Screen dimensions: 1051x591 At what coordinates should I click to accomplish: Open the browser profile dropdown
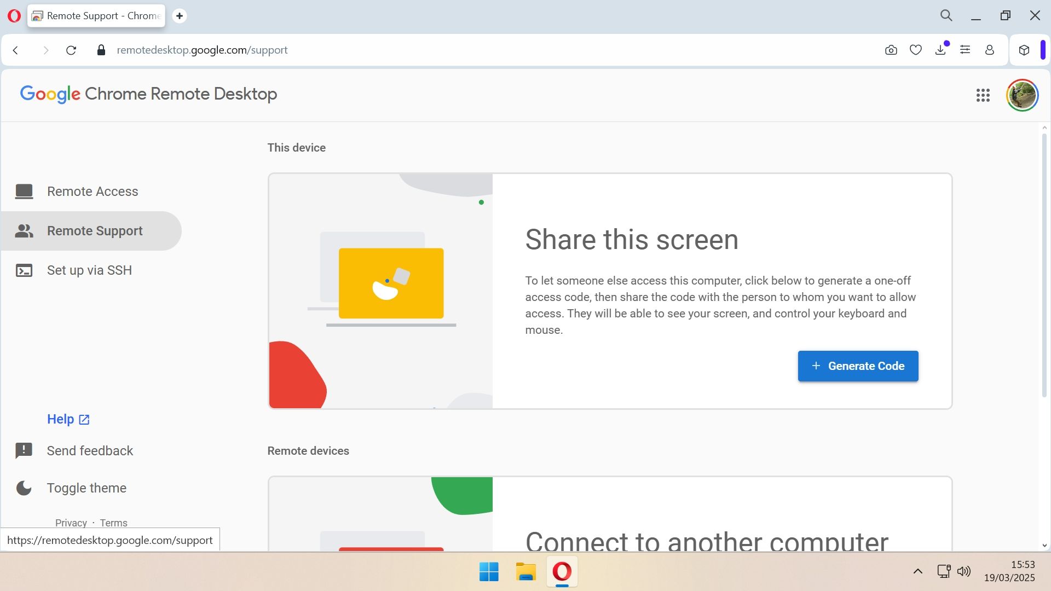989,50
